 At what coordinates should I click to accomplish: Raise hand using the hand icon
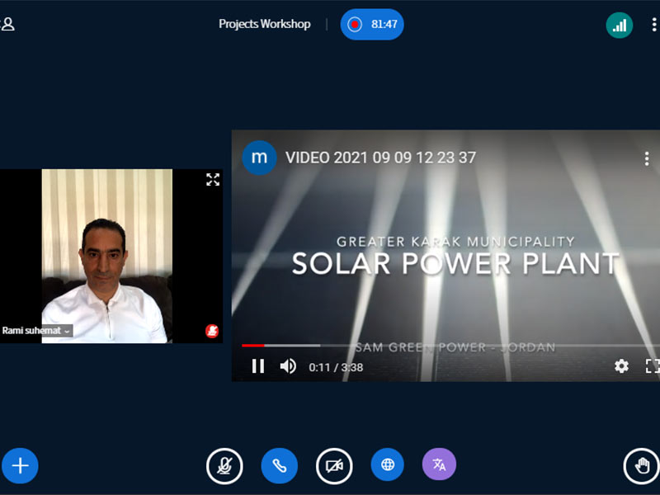click(x=642, y=466)
